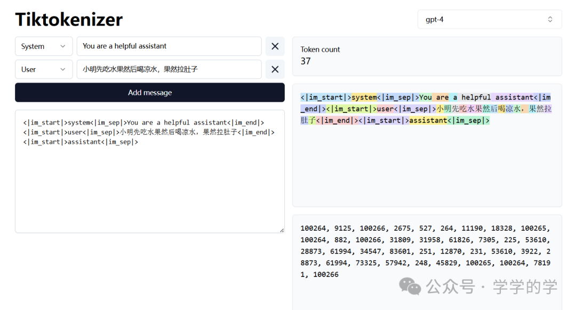The image size is (576, 310).
Task: Click the highlighted 'system' token
Action: [x=364, y=97]
